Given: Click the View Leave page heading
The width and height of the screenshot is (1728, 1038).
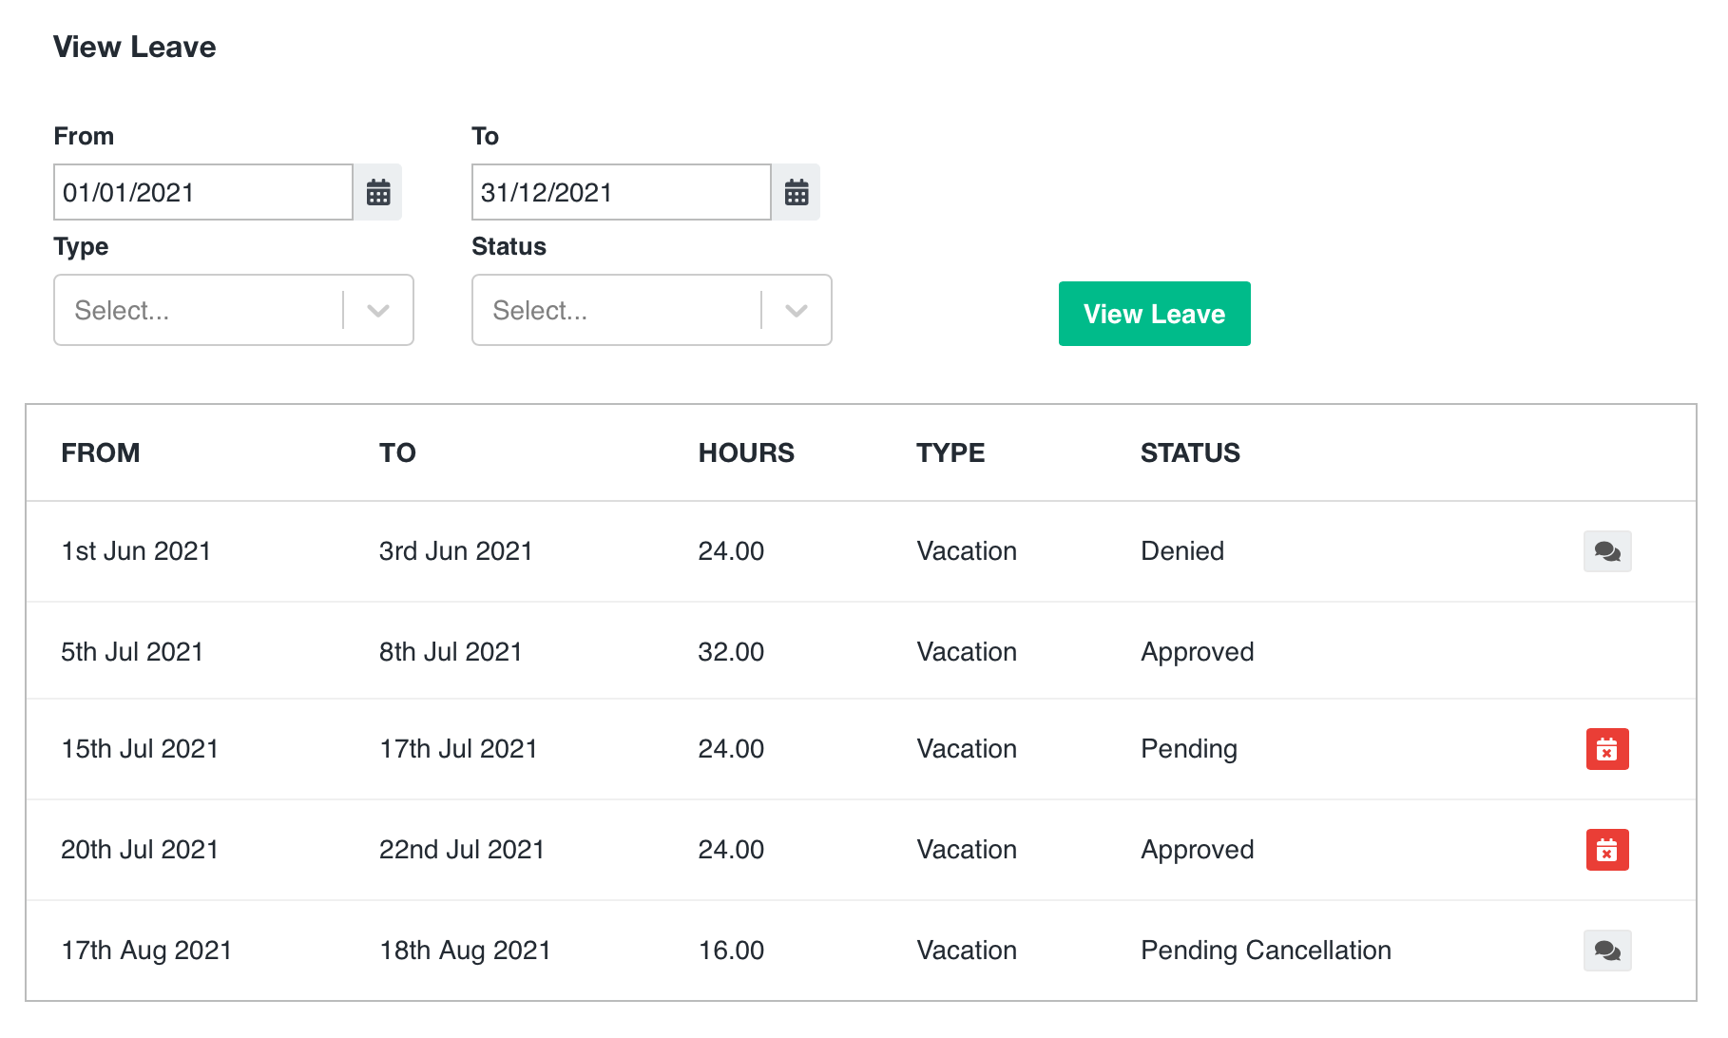Looking at the screenshot, I should pyautogui.click(x=135, y=47).
